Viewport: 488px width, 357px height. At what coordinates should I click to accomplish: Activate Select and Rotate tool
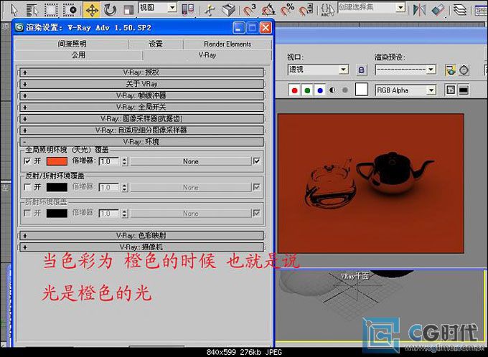point(110,9)
